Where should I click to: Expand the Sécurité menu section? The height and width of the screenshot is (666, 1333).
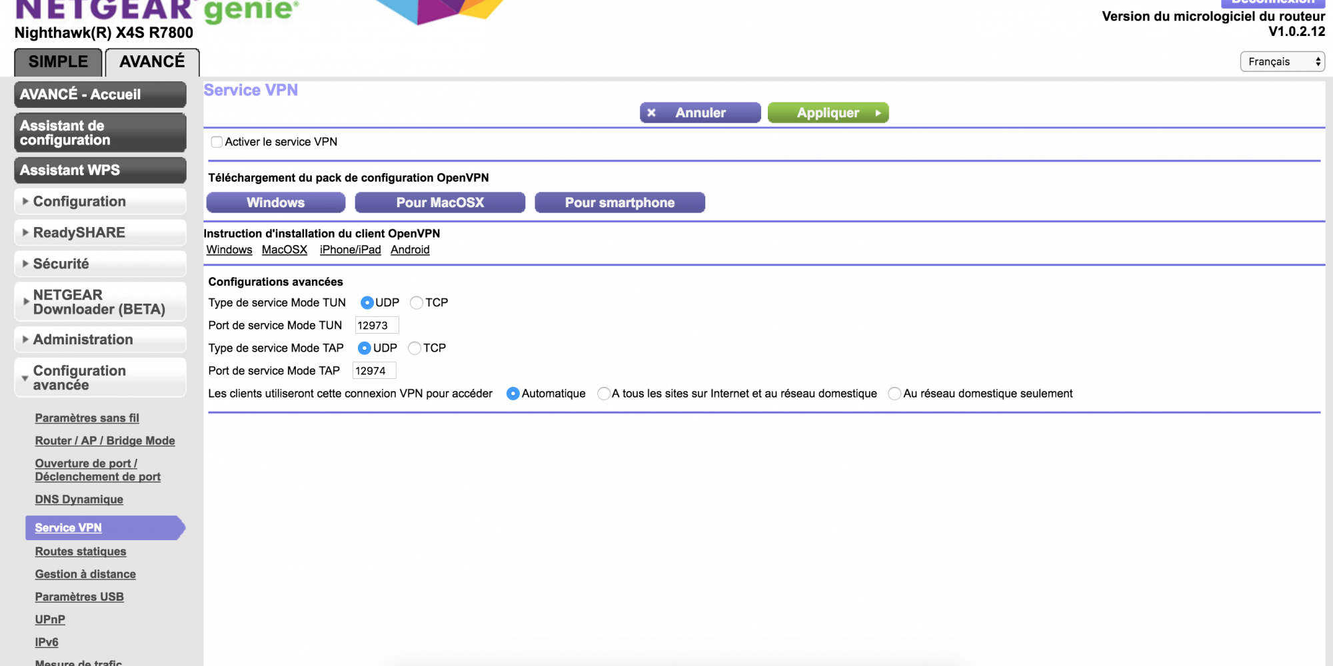(x=100, y=264)
